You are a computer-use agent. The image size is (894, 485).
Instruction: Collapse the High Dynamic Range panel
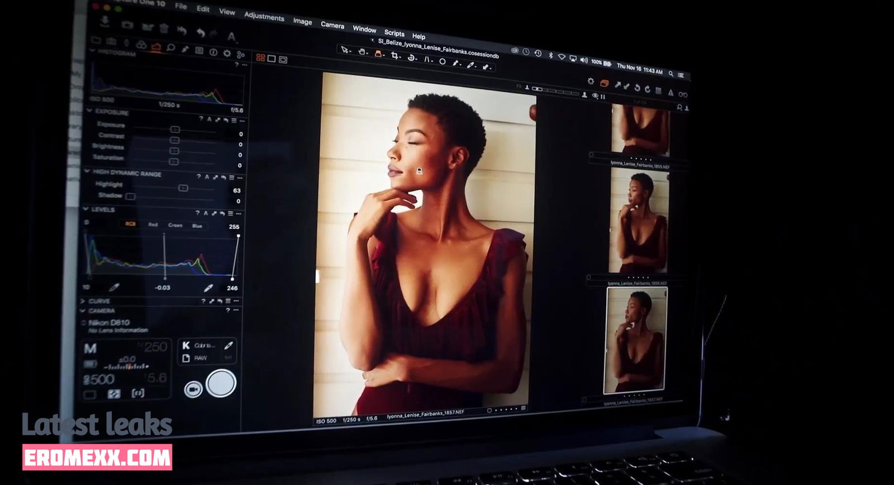point(87,171)
